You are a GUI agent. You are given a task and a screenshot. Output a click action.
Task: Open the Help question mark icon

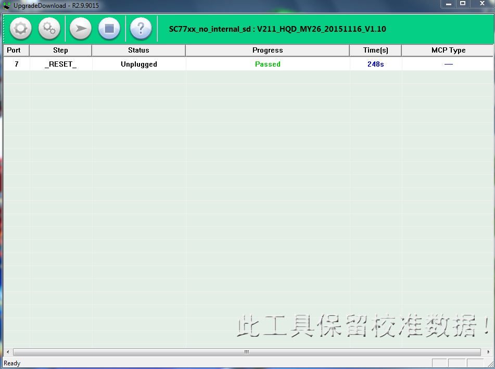point(141,29)
